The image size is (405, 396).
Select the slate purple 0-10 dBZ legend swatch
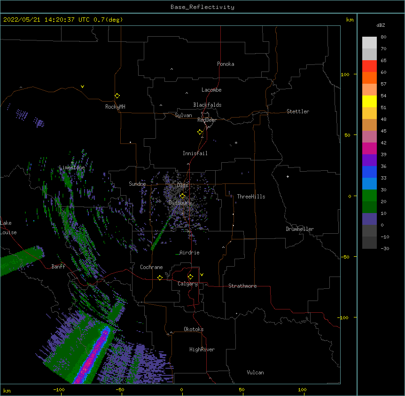coord(369,219)
